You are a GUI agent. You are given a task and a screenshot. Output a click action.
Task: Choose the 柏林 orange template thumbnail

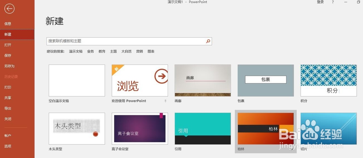(266, 129)
